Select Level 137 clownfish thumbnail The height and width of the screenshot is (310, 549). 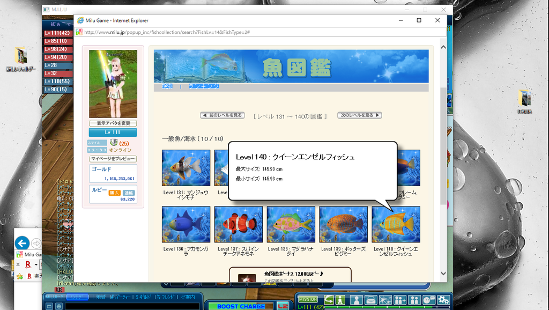tap(239, 224)
